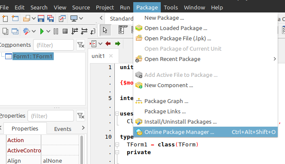Launch Online Package Manager entry
Screen dimensions: 285x164
point(205,132)
